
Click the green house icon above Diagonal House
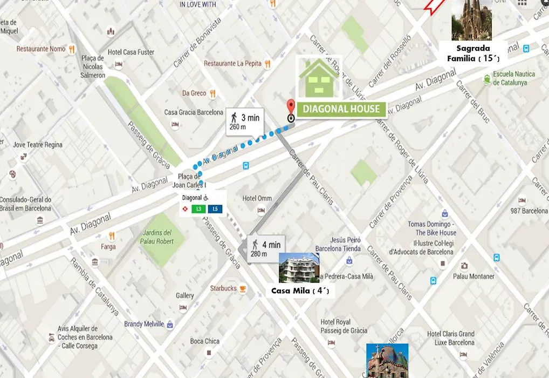[319, 78]
